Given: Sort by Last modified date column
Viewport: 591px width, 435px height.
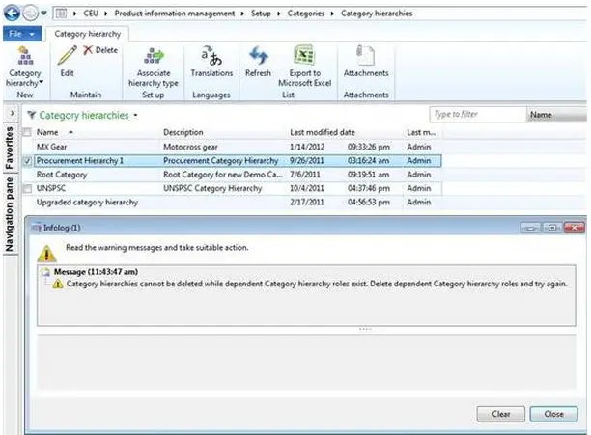Looking at the screenshot, I should [324, 132].
